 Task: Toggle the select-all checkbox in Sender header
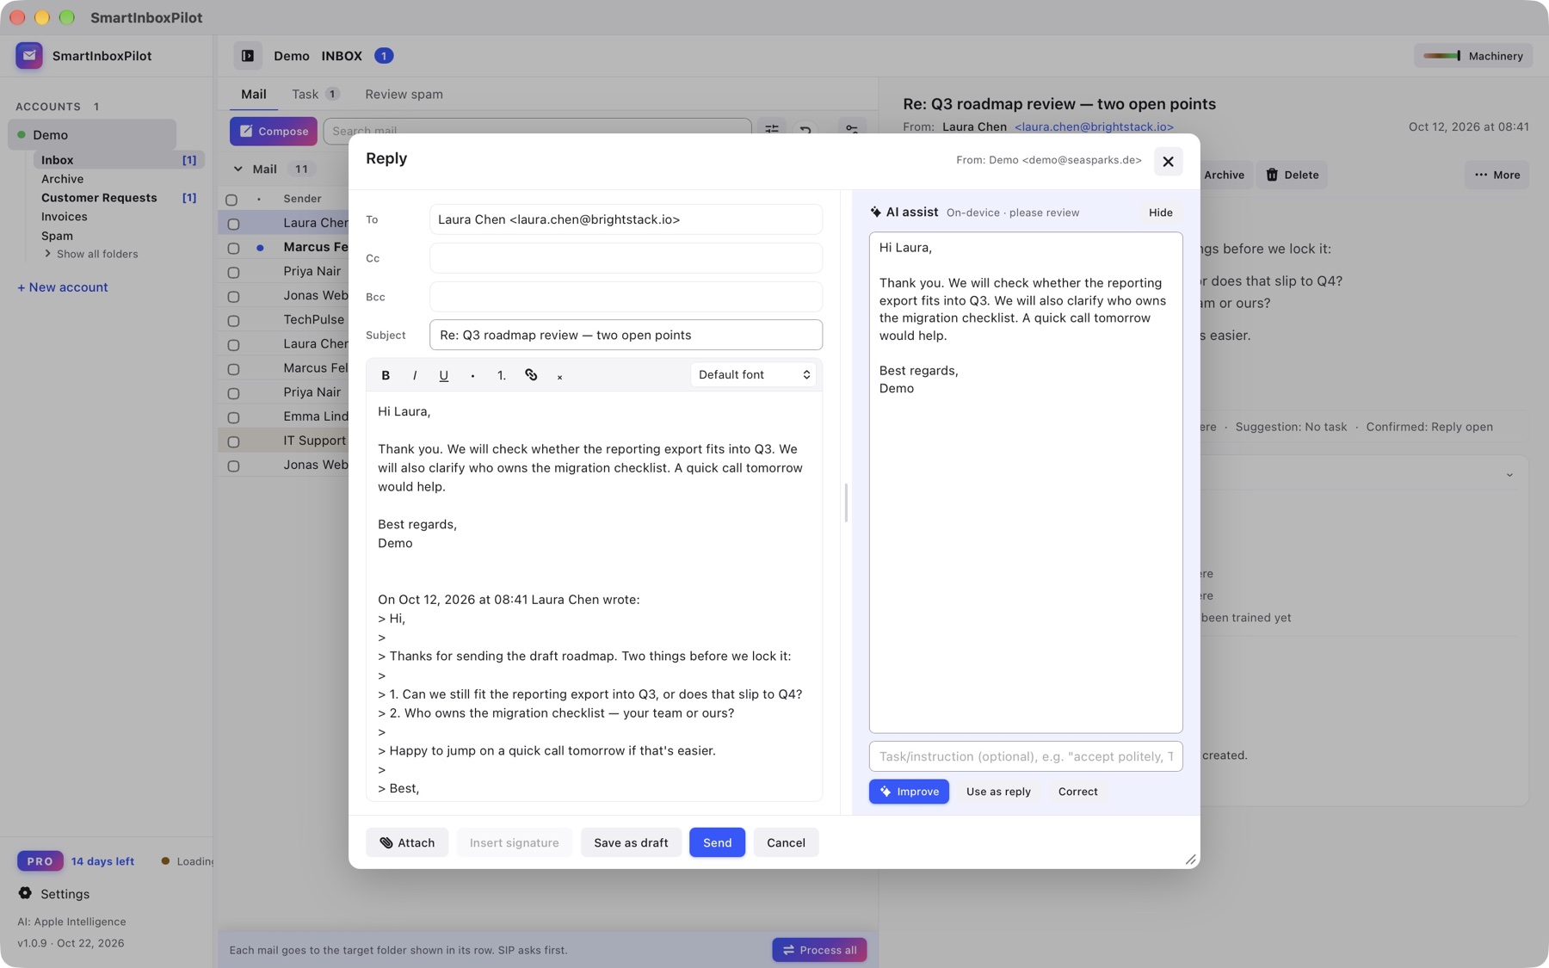click(x=231, y=200)
